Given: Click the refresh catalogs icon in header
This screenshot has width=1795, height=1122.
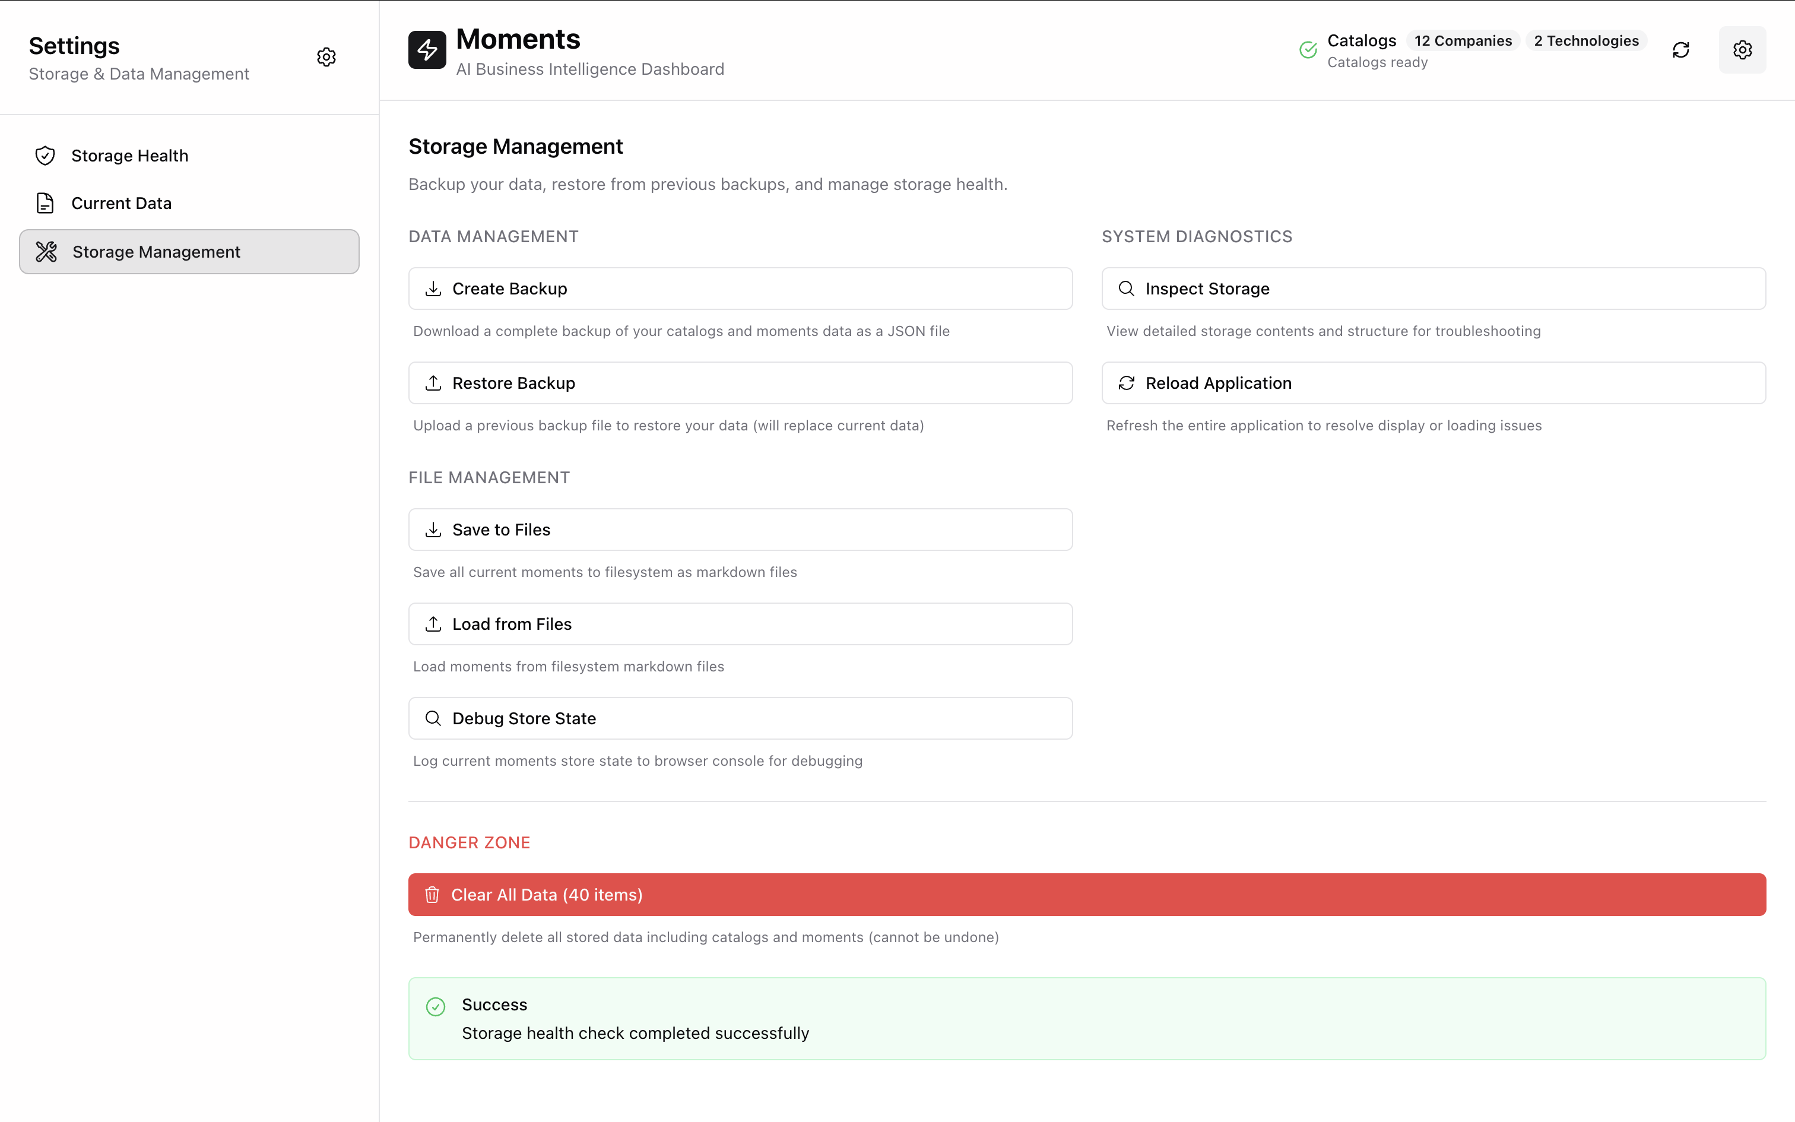Looking at the screenshot, I should click(x=1681, y=50).
